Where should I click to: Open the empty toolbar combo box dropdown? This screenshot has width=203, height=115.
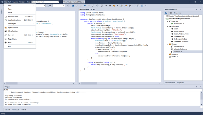click(64, 6)
